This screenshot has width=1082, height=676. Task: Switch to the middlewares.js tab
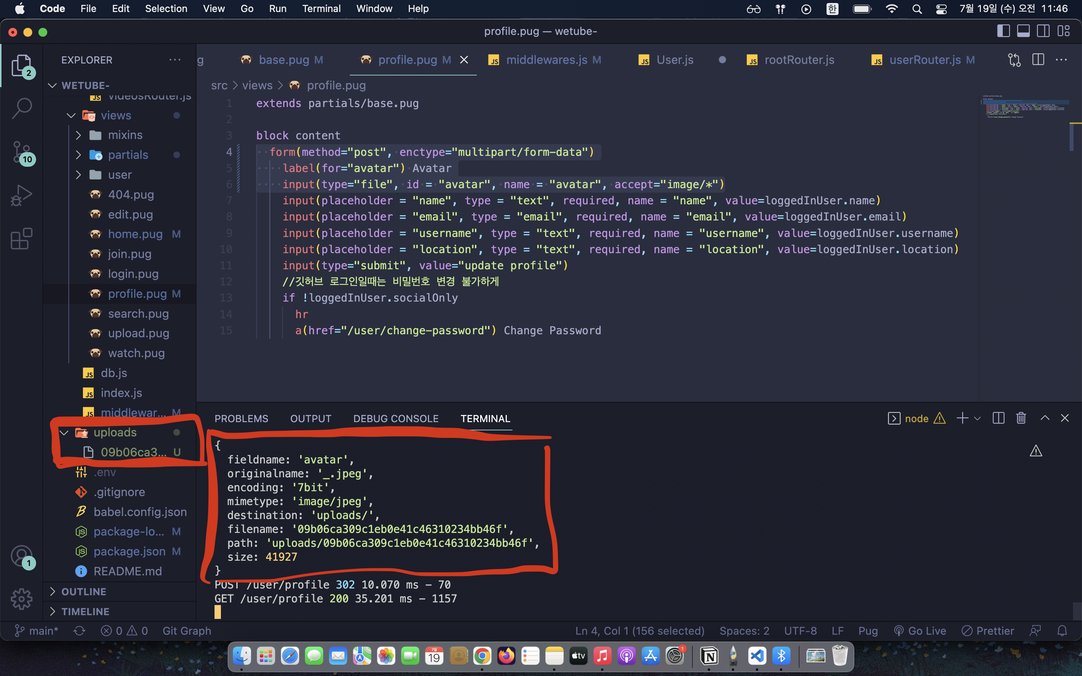coord(546,59)
